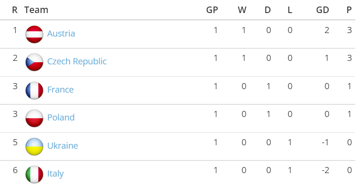Open the Czech Republic team link
The width and height of the screenshot is (360, 187).
point(77,61)
